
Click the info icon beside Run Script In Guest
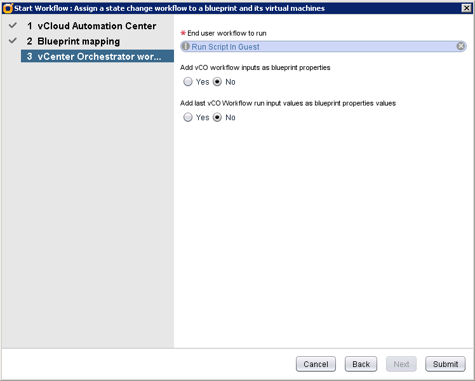coord(186,46)
